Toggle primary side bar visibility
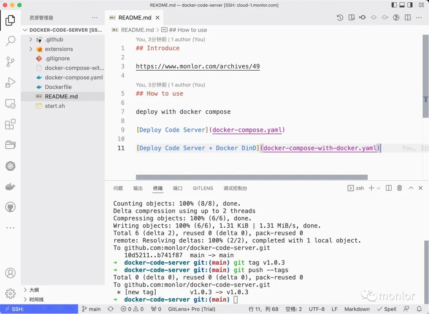429x314 pixels. point(394,5)
